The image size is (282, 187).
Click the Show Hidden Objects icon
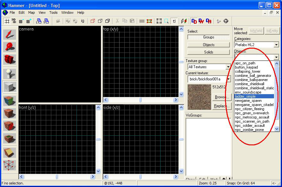tap(108, 21)
